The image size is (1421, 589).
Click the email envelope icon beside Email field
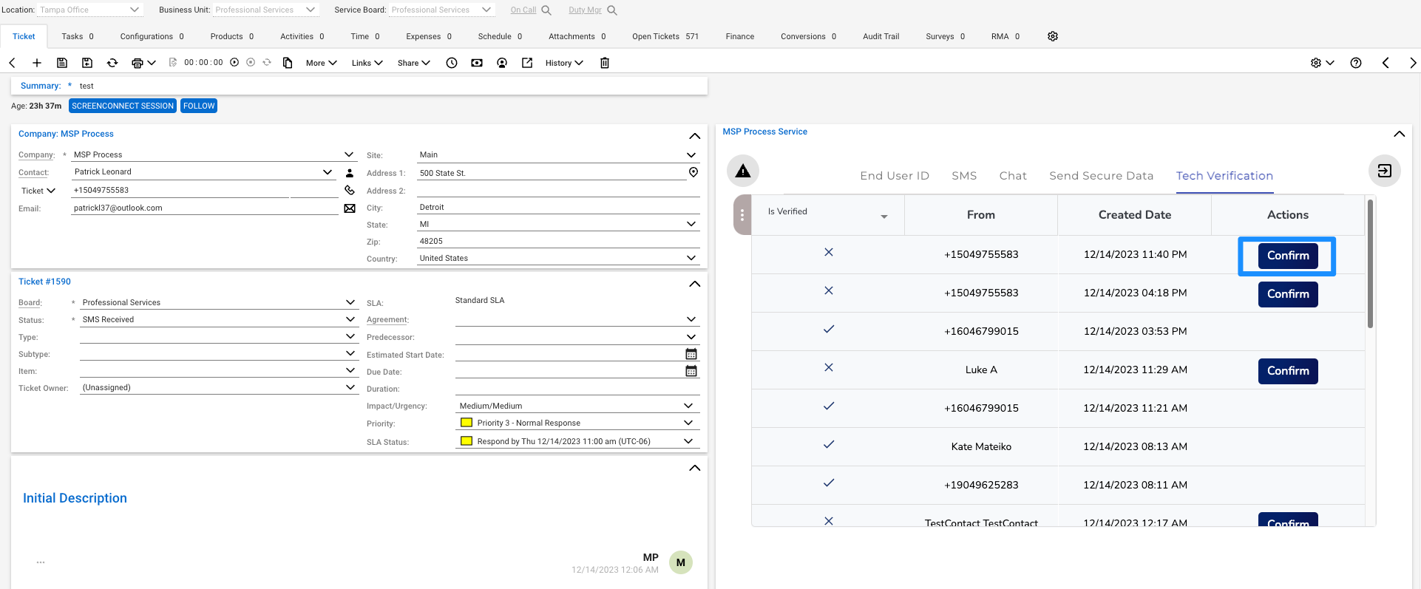point(350,208)
